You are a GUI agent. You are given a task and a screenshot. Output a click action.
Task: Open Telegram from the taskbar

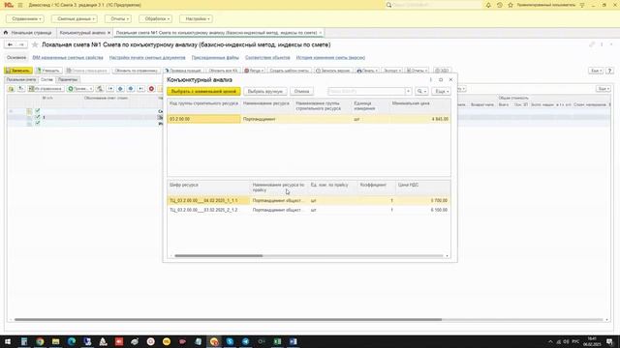245,341
